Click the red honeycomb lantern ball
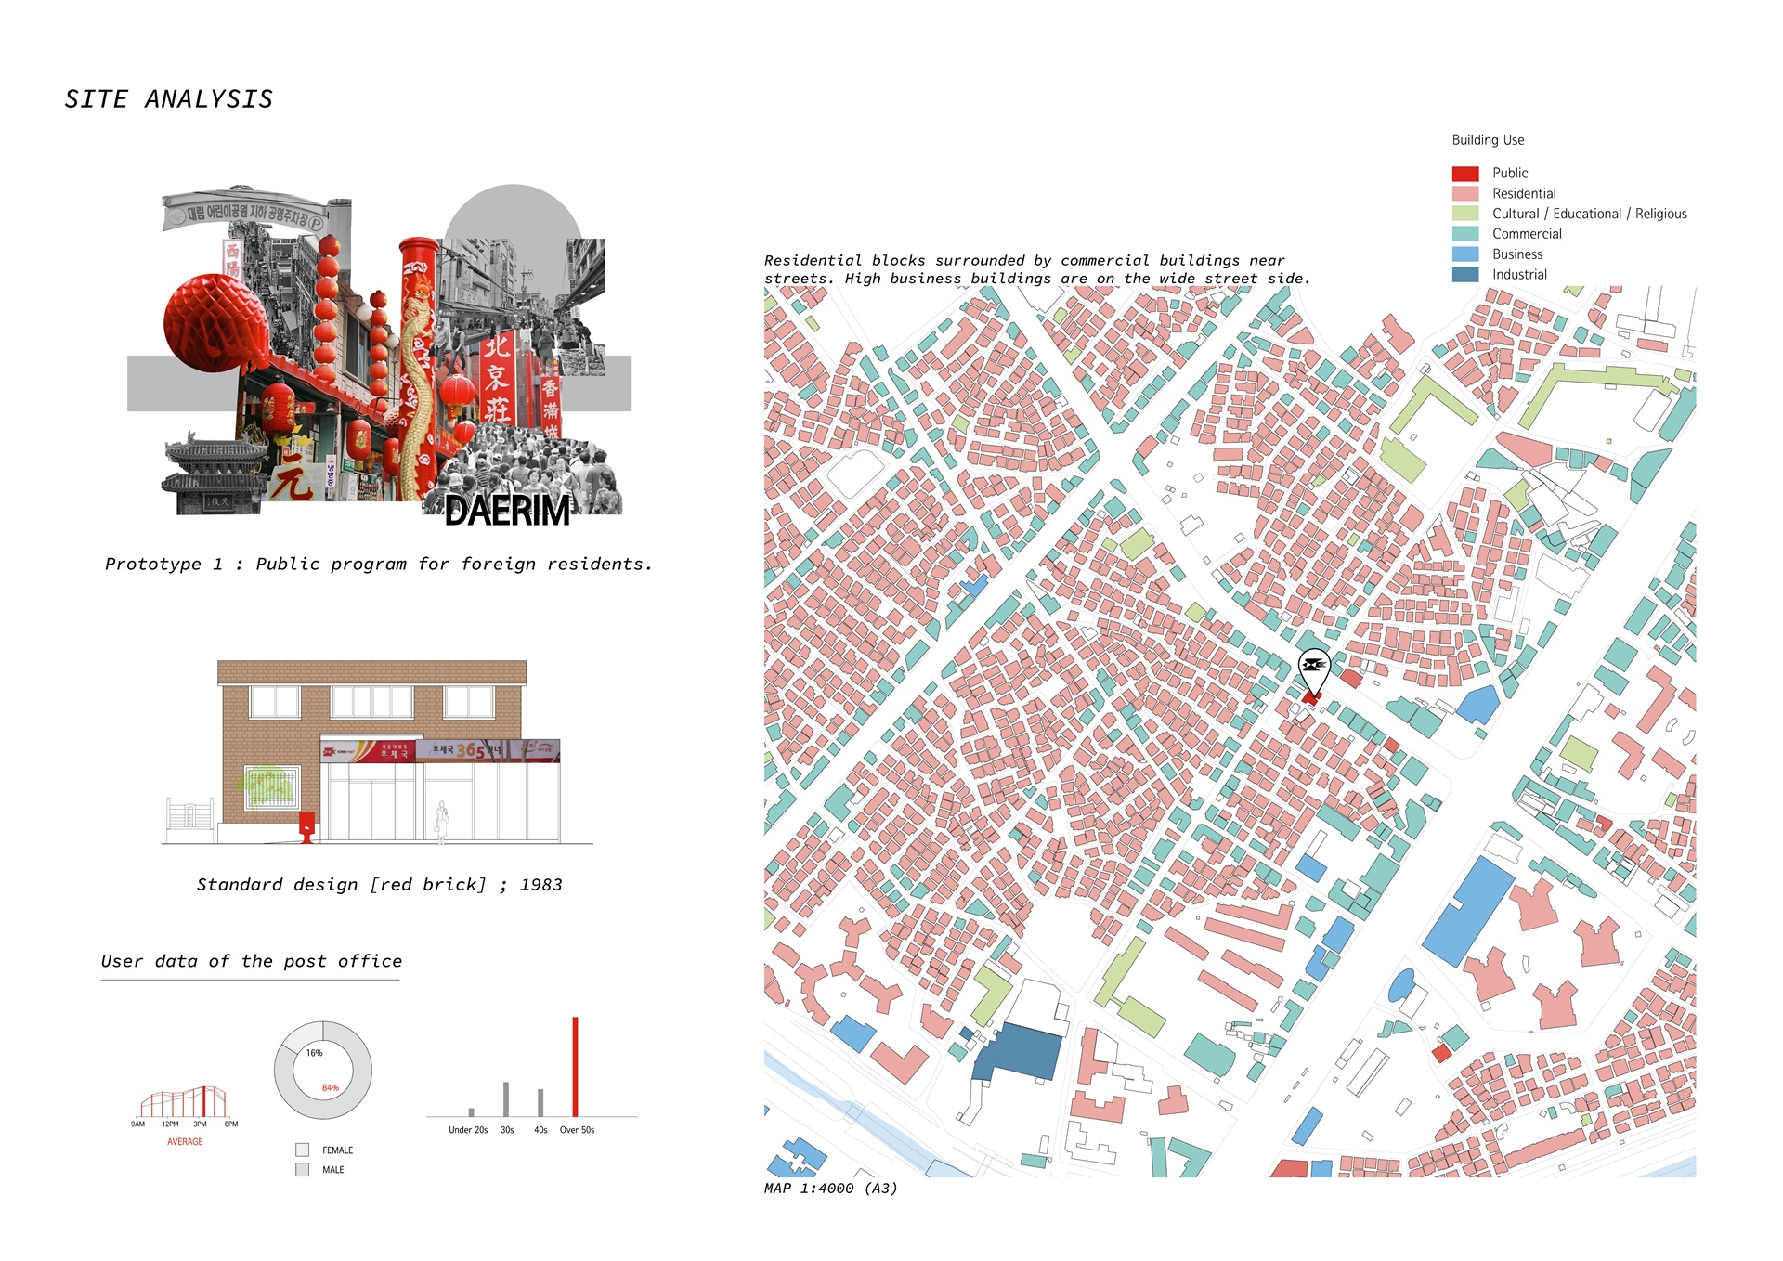The width and height of the screenshot is (1783, 1261). coord(215,322)
